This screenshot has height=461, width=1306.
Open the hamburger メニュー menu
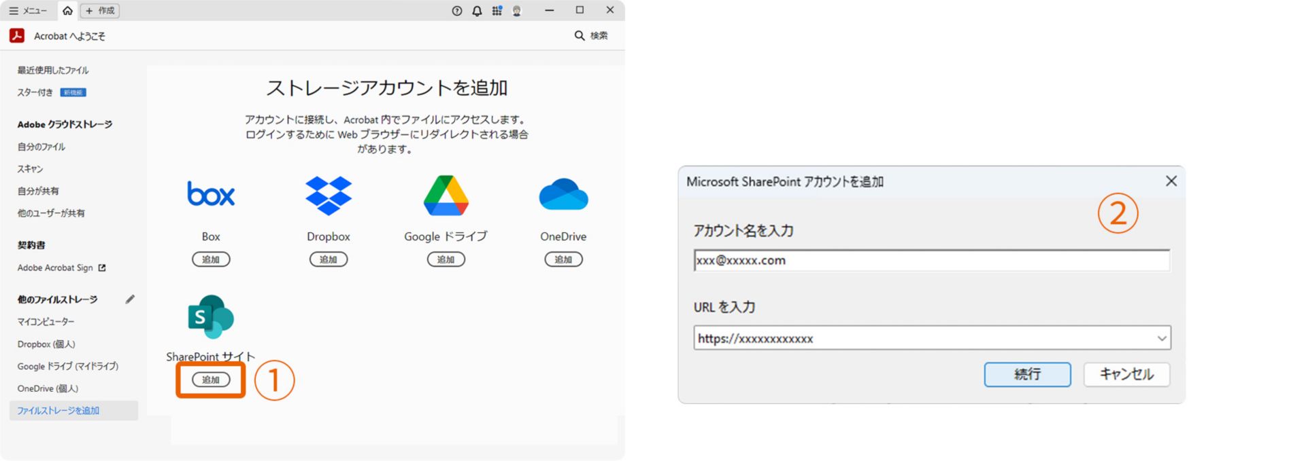[x=28, y=11]
